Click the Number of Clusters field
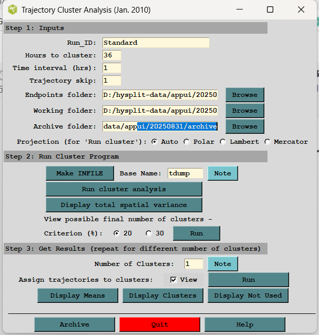The image size is (319, 335). (x=194, y=264)
